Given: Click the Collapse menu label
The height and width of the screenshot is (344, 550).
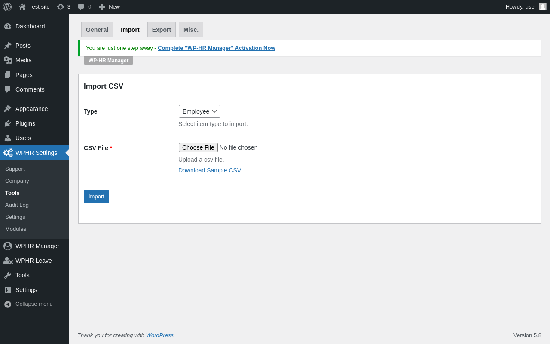Looking at the screenshot, I should tap(34, 304).
